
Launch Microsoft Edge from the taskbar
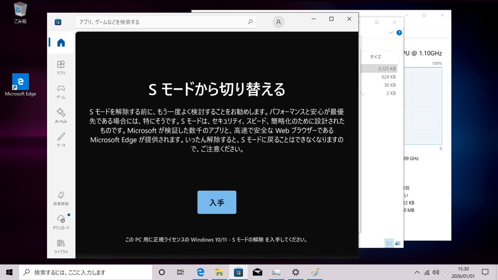coord(200,272)
